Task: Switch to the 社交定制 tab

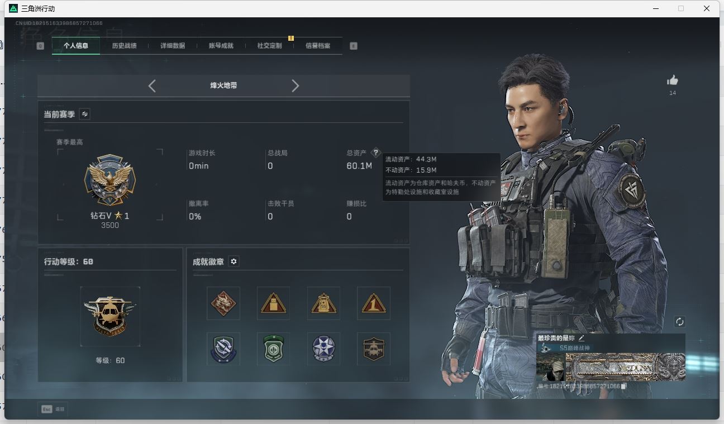Action: point(269,46)
